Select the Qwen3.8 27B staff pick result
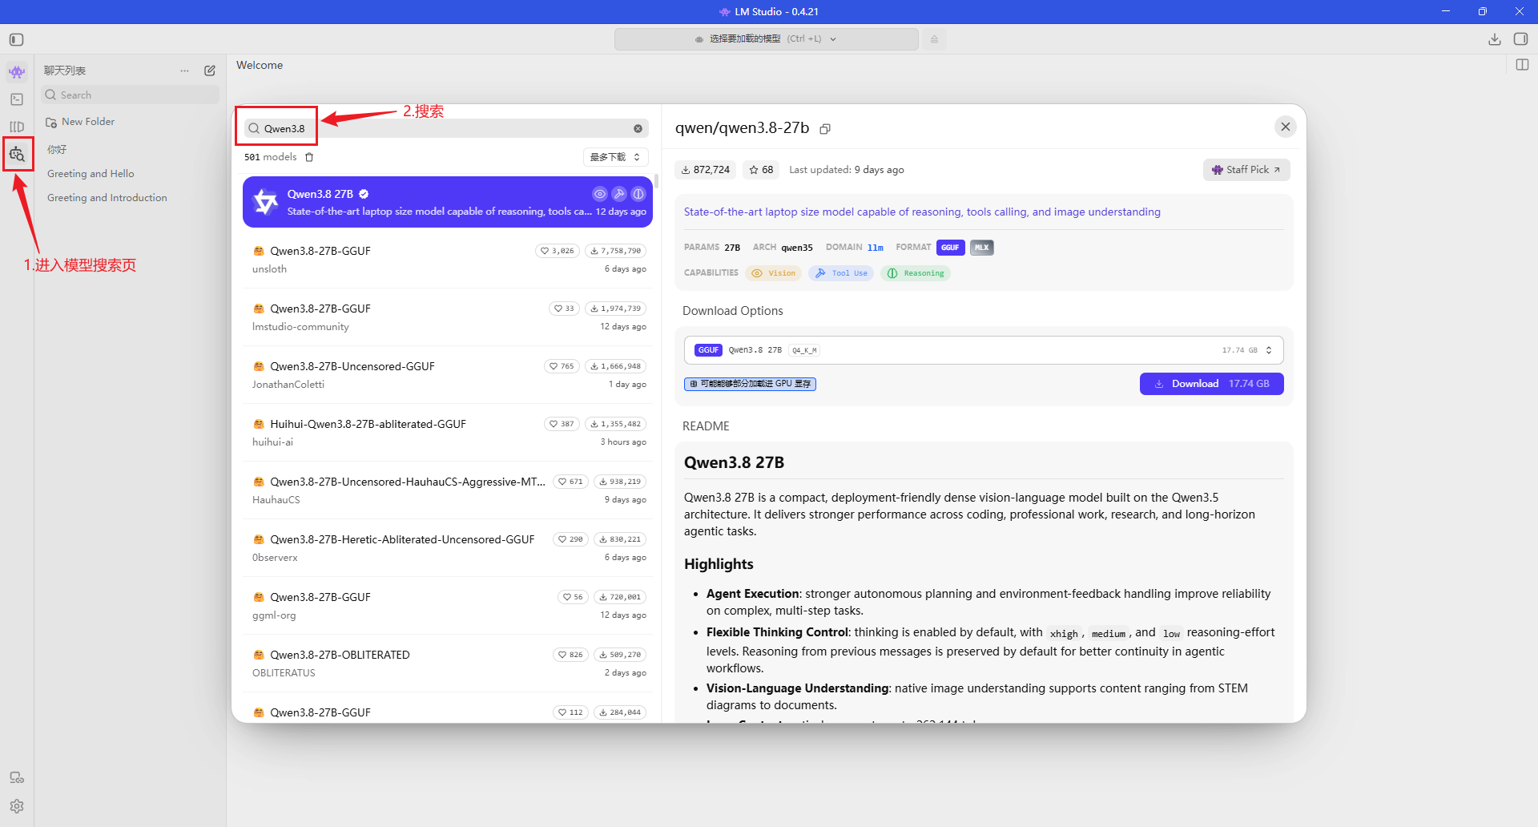This screenshot has width=1538, height=827. point(448,202)
